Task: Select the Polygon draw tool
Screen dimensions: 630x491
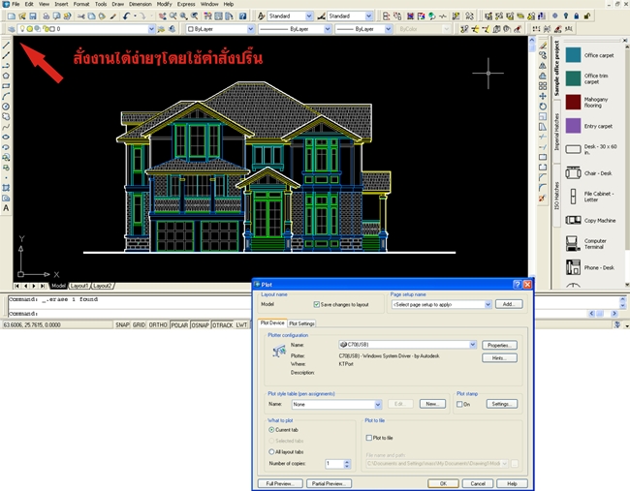Action: (x=6, y=76)
